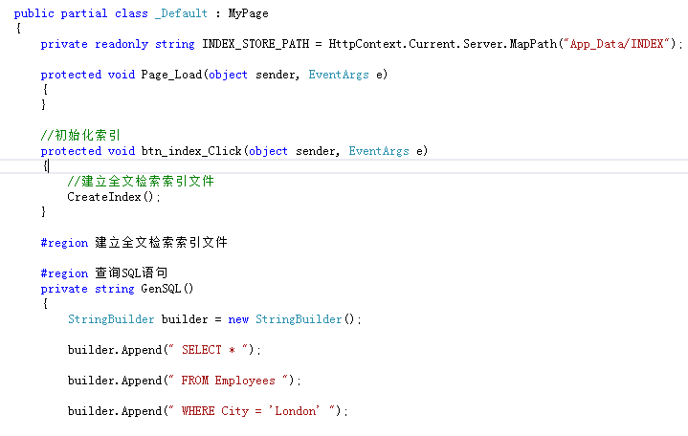Click the readonly keyword

[x=122, y=44]
